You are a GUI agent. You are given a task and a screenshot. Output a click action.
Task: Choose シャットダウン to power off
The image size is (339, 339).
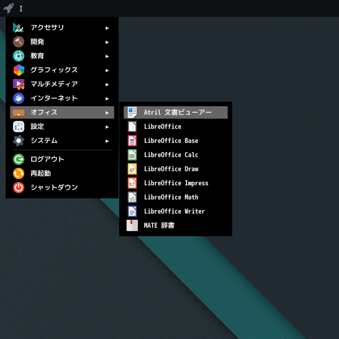coord(62,188)
